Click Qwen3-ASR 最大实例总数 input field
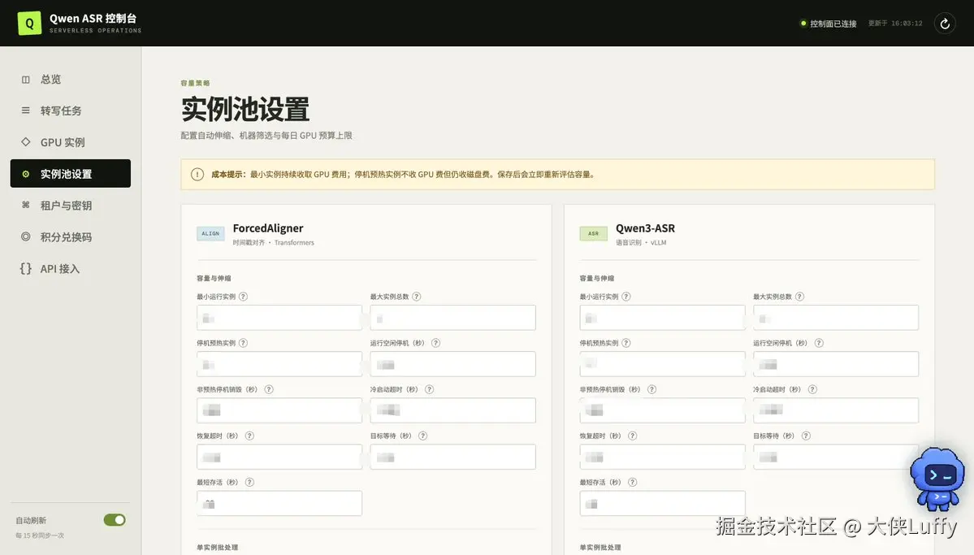Image resolution: width=974 pixels, height=555 pixels. (x=836, y=318)
